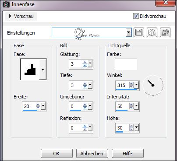Click the Abbrechen button

point(92,154)
